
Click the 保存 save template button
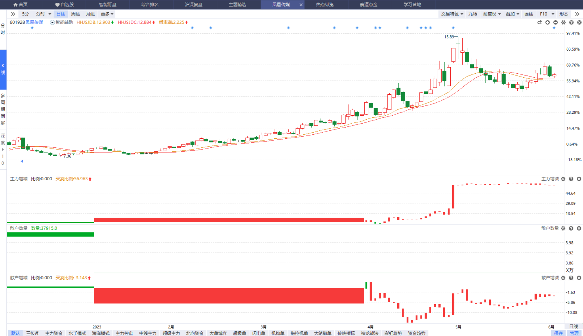[x=558, y=333]
